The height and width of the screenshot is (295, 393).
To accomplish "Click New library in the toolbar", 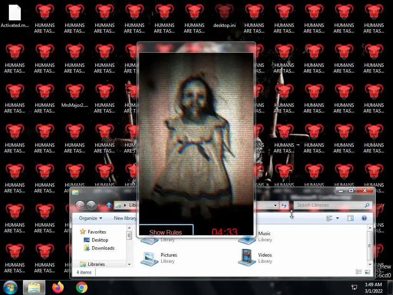I will click(125, 218).
